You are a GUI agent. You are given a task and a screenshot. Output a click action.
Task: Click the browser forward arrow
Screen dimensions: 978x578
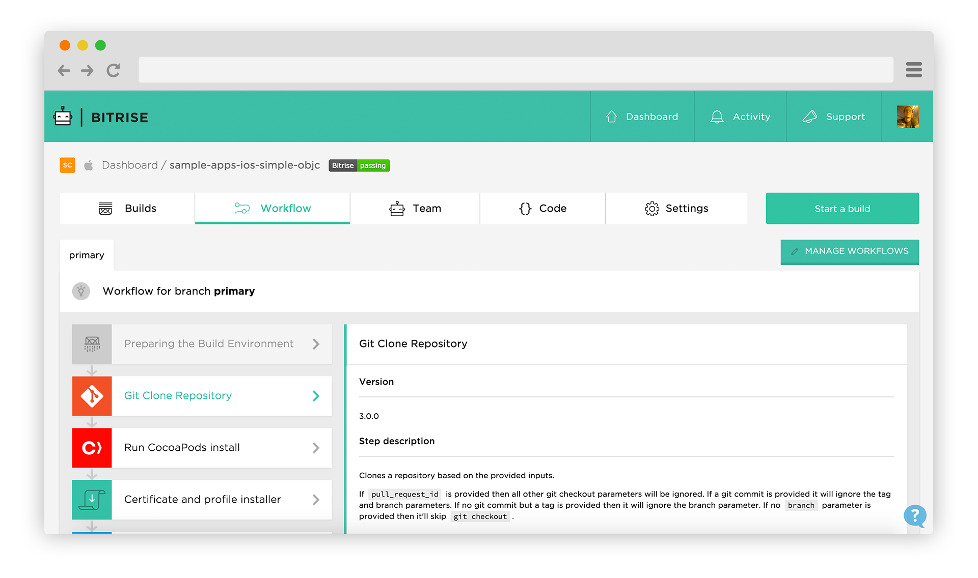coord(87,70)
